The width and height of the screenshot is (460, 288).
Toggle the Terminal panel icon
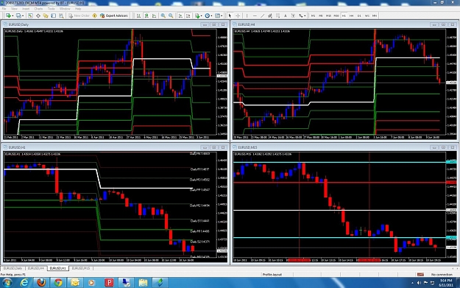tap(54, 15)
